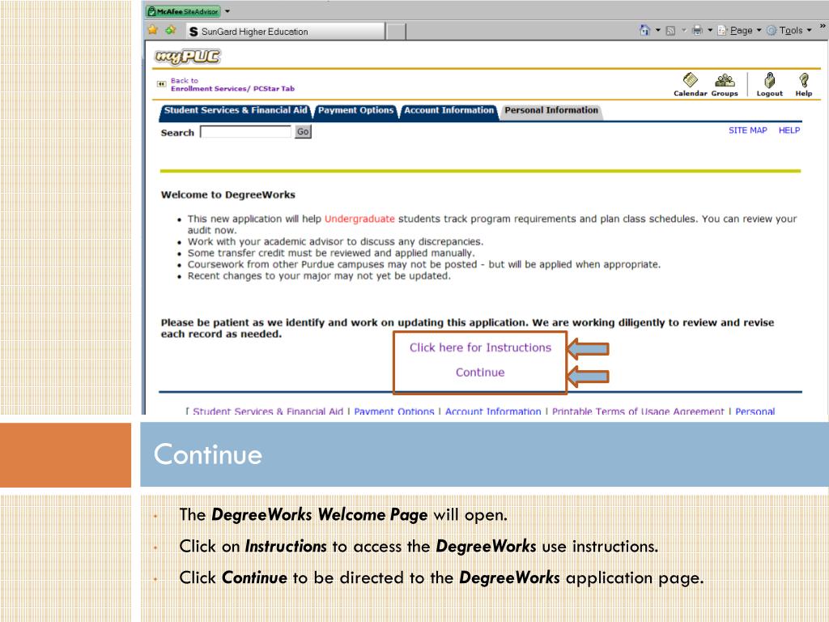
Task: Open the HELP link at top right
Action: click(789, 130)
